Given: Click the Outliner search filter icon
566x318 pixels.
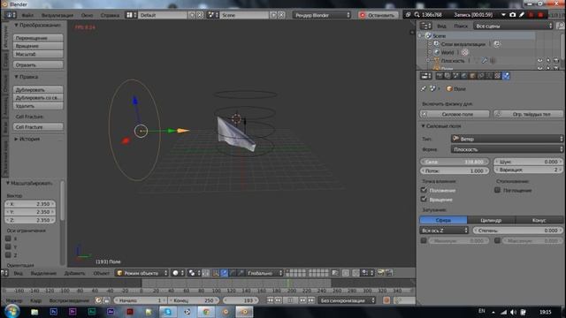Looking at the screenshot, I should (x=561, y=26).
